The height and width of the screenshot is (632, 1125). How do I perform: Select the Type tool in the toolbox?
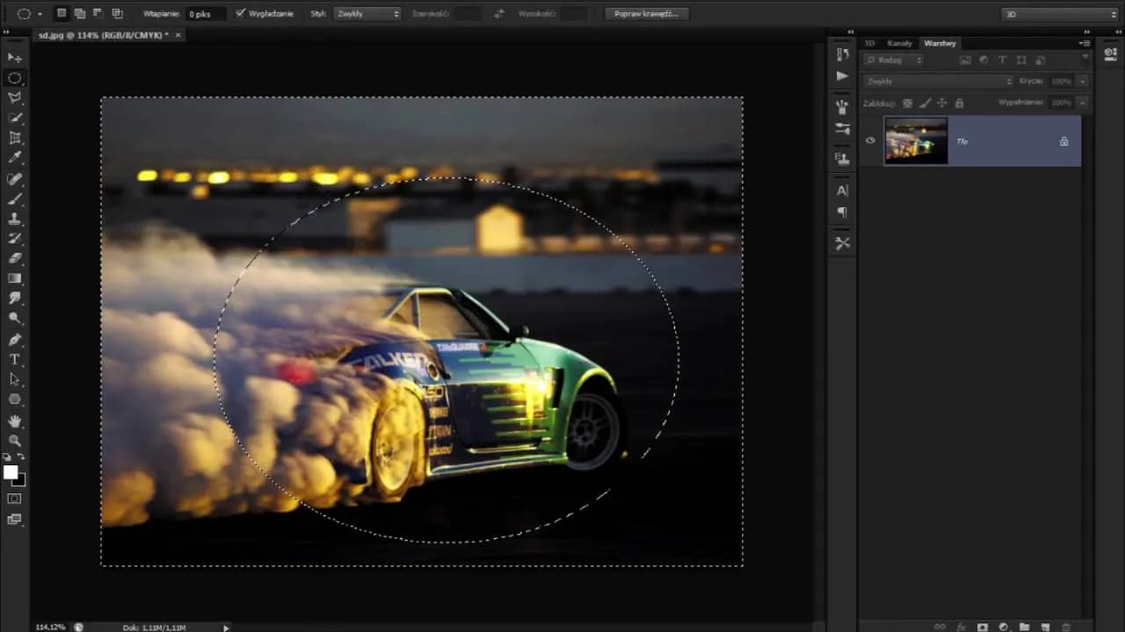click(x=13, y=359)
